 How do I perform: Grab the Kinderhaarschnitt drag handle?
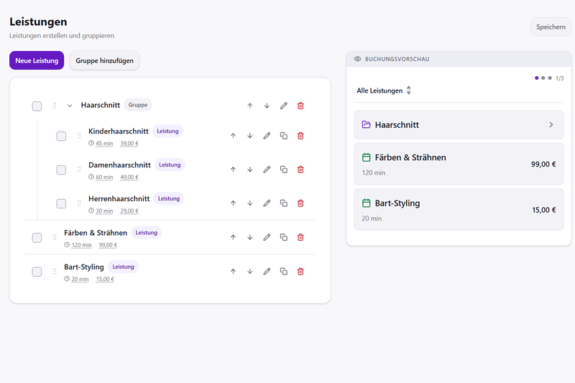pyautogui.click(x=79, y=136)
